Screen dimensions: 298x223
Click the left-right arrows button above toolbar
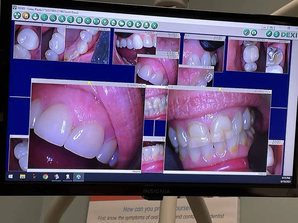tap(264, 28)
